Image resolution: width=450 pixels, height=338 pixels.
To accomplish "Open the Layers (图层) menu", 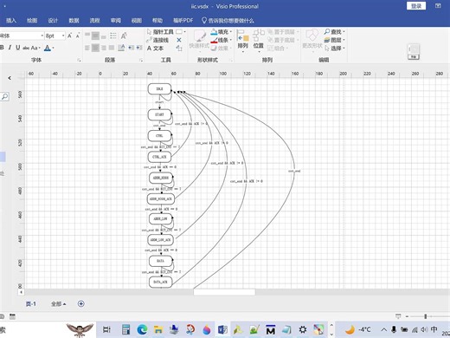I will tap(334, 40).
